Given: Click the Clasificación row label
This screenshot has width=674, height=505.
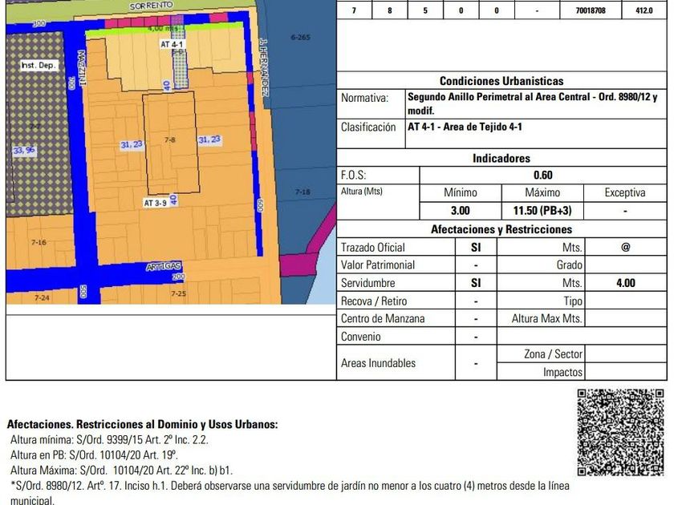Looking at the screenshot, I should (x=368, y=127).
